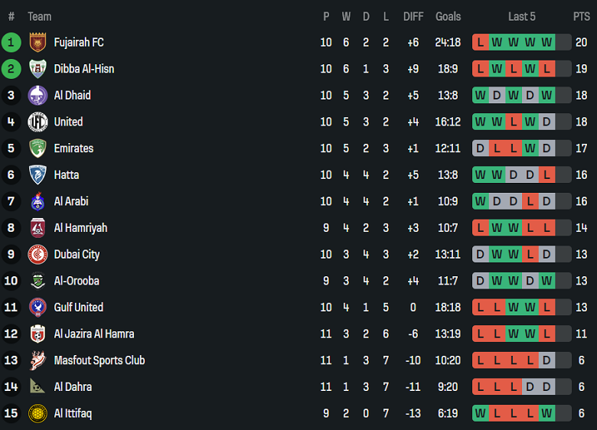Click the Goals column header

point(449,16)
